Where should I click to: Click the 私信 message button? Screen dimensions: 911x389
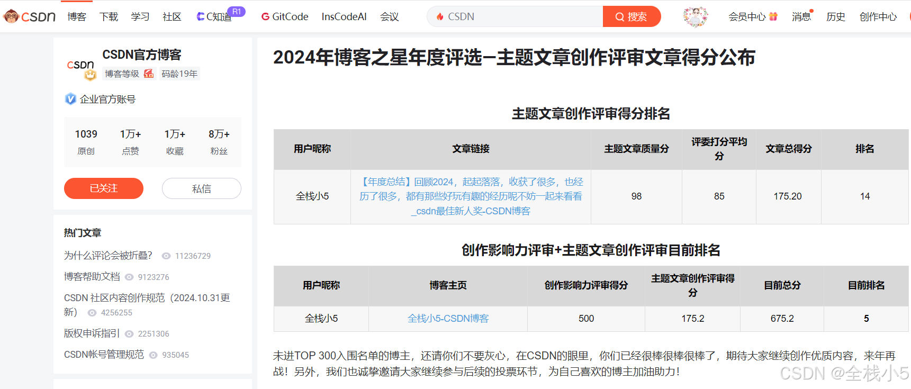coord(202,188)
